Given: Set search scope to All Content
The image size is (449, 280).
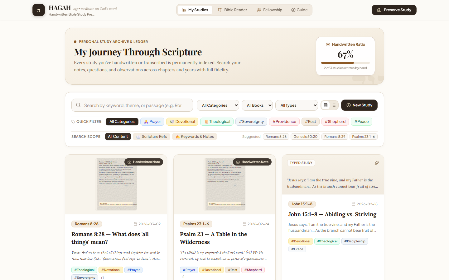Looking at the screenshot, I should pos(118,137).
